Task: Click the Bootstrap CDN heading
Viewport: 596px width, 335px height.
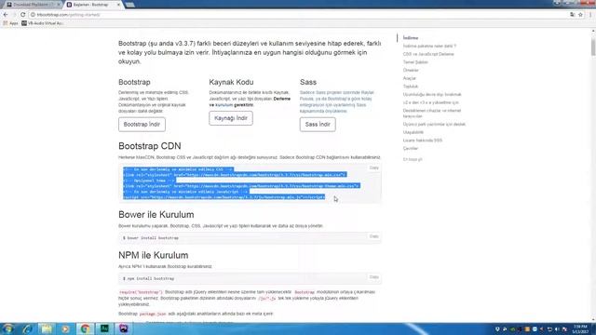Action: (149, 146)
